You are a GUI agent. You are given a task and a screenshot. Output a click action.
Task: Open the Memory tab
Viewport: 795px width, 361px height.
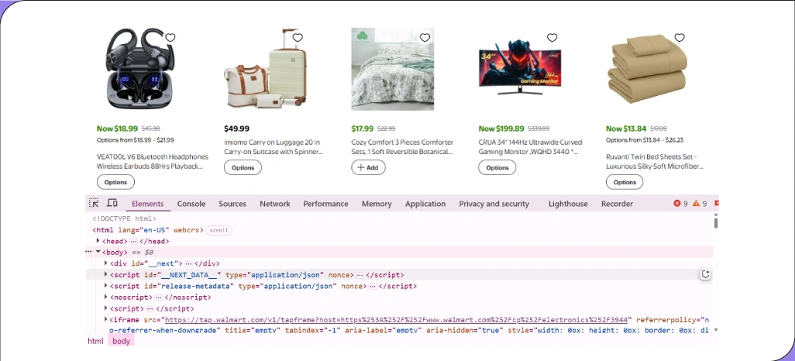click(377, 204)
